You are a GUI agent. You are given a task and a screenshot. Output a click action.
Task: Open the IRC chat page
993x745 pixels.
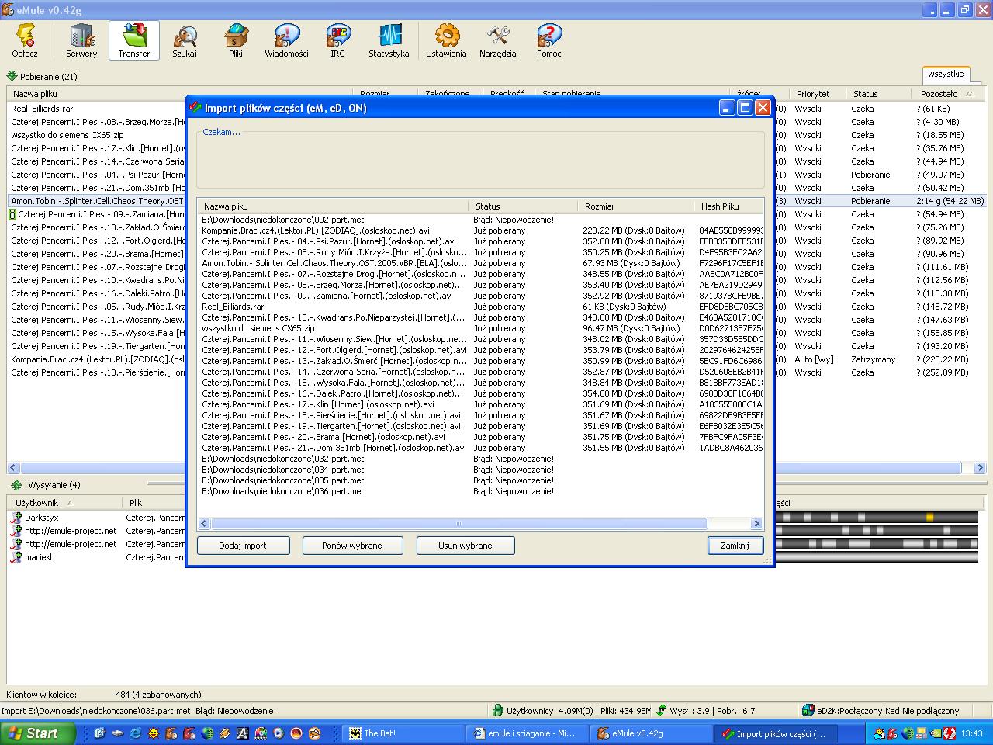click(337, 40)
